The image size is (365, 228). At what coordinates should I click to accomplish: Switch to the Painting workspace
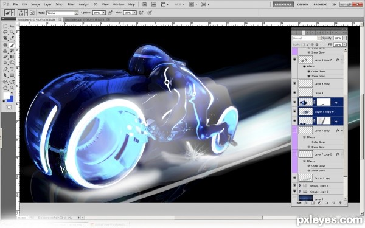[x=321, y=4]
